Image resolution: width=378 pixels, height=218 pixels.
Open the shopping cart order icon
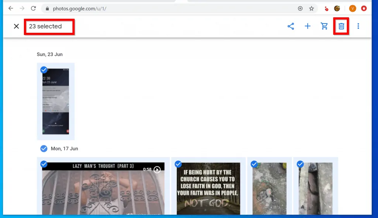[324, 26]
